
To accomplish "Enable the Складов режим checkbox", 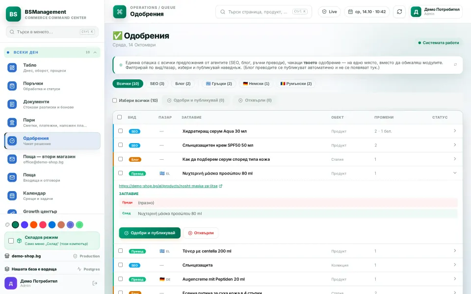I will click(11, 241).
